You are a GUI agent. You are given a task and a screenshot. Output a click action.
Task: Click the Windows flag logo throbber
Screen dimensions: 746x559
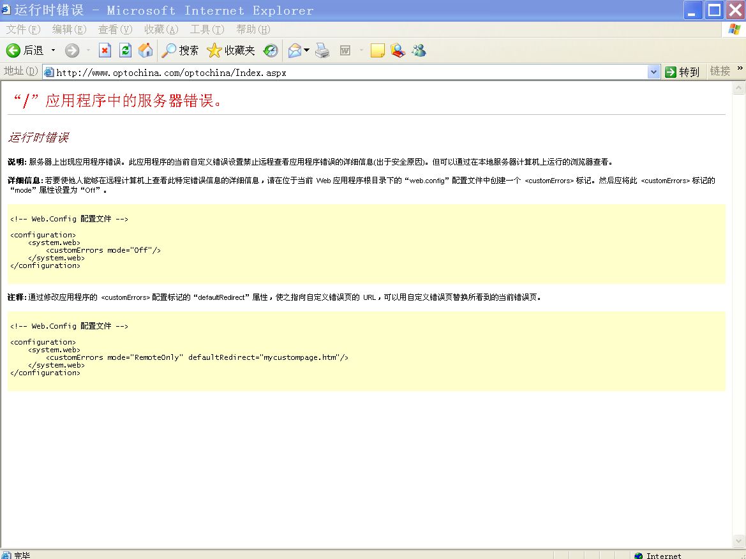tap(734, 29)
